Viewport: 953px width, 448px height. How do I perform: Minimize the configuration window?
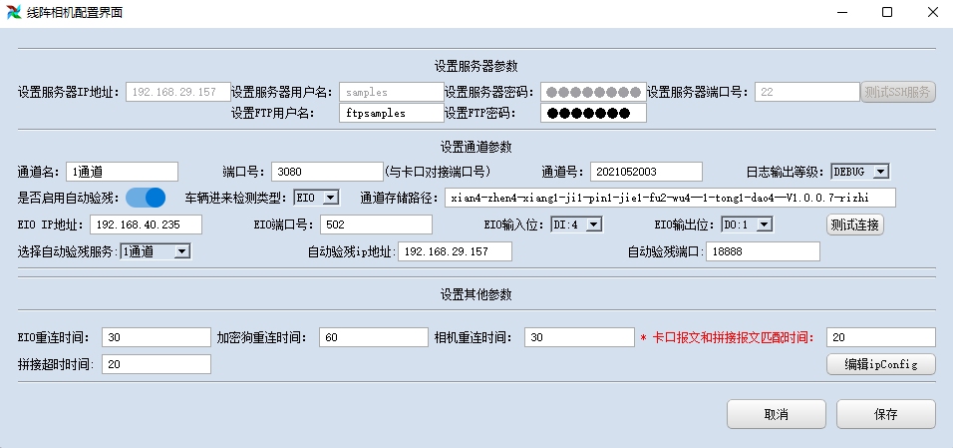click(x=841, y=12)
